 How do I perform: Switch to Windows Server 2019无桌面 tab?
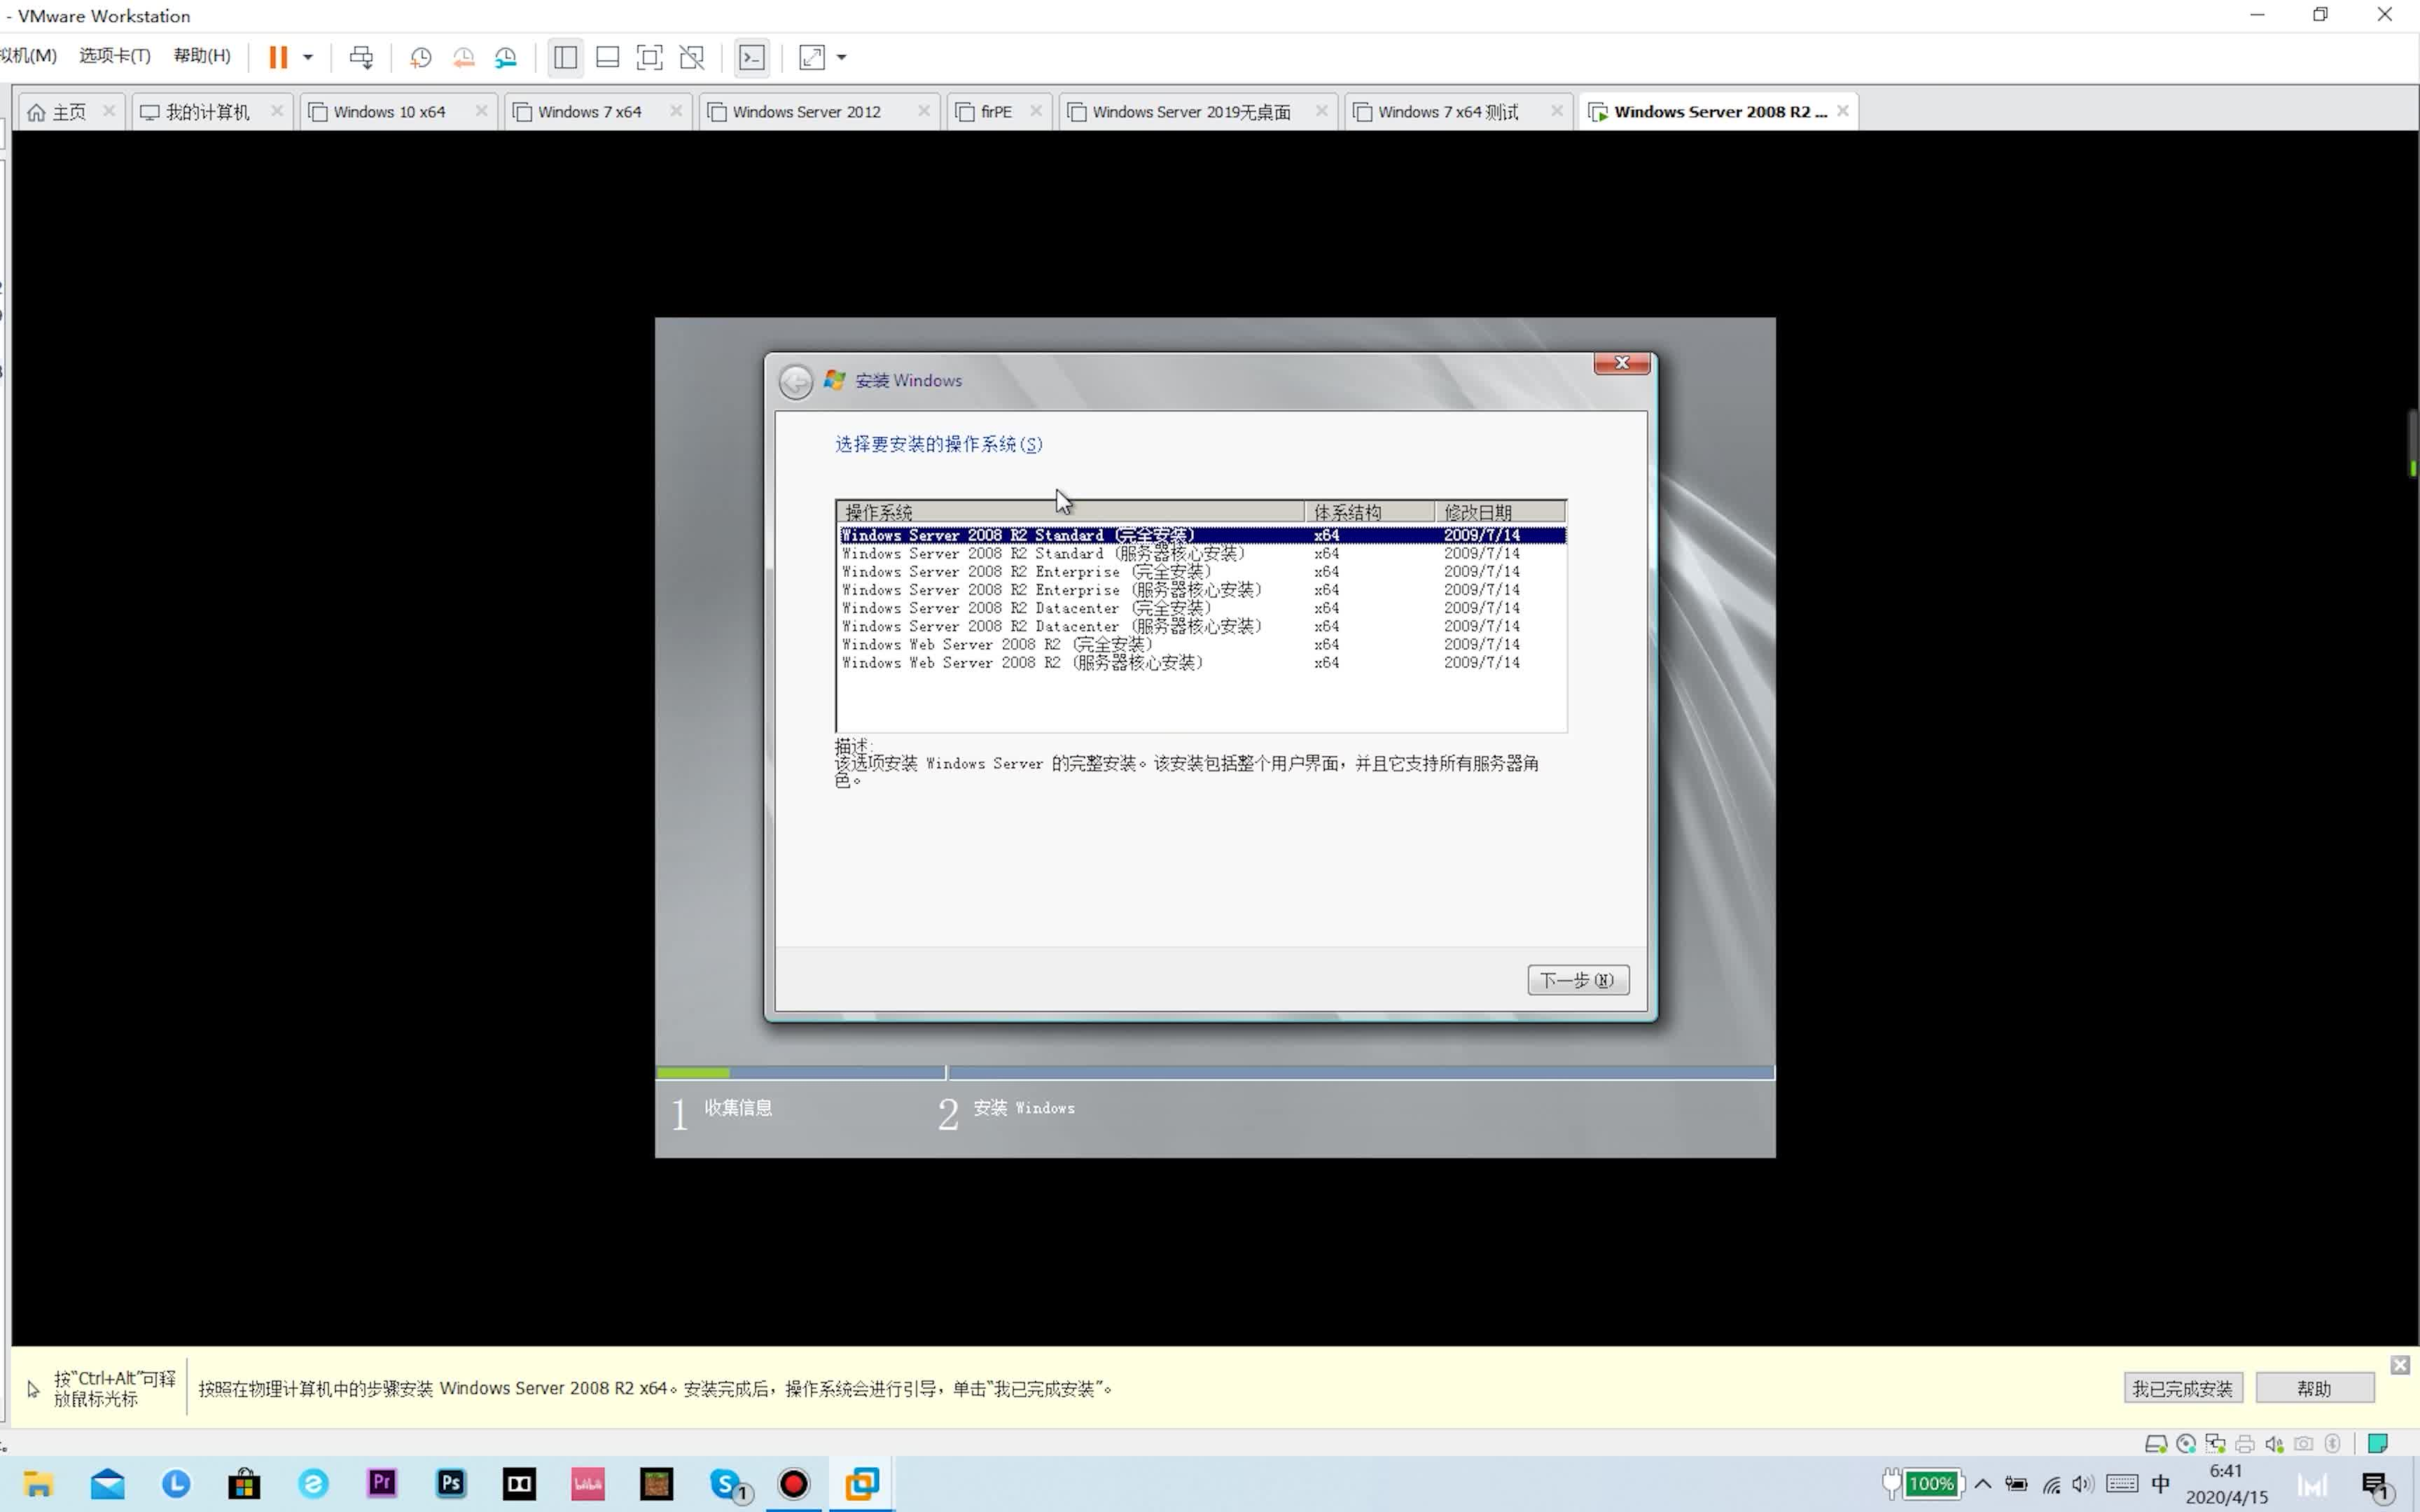[1192, 110]
